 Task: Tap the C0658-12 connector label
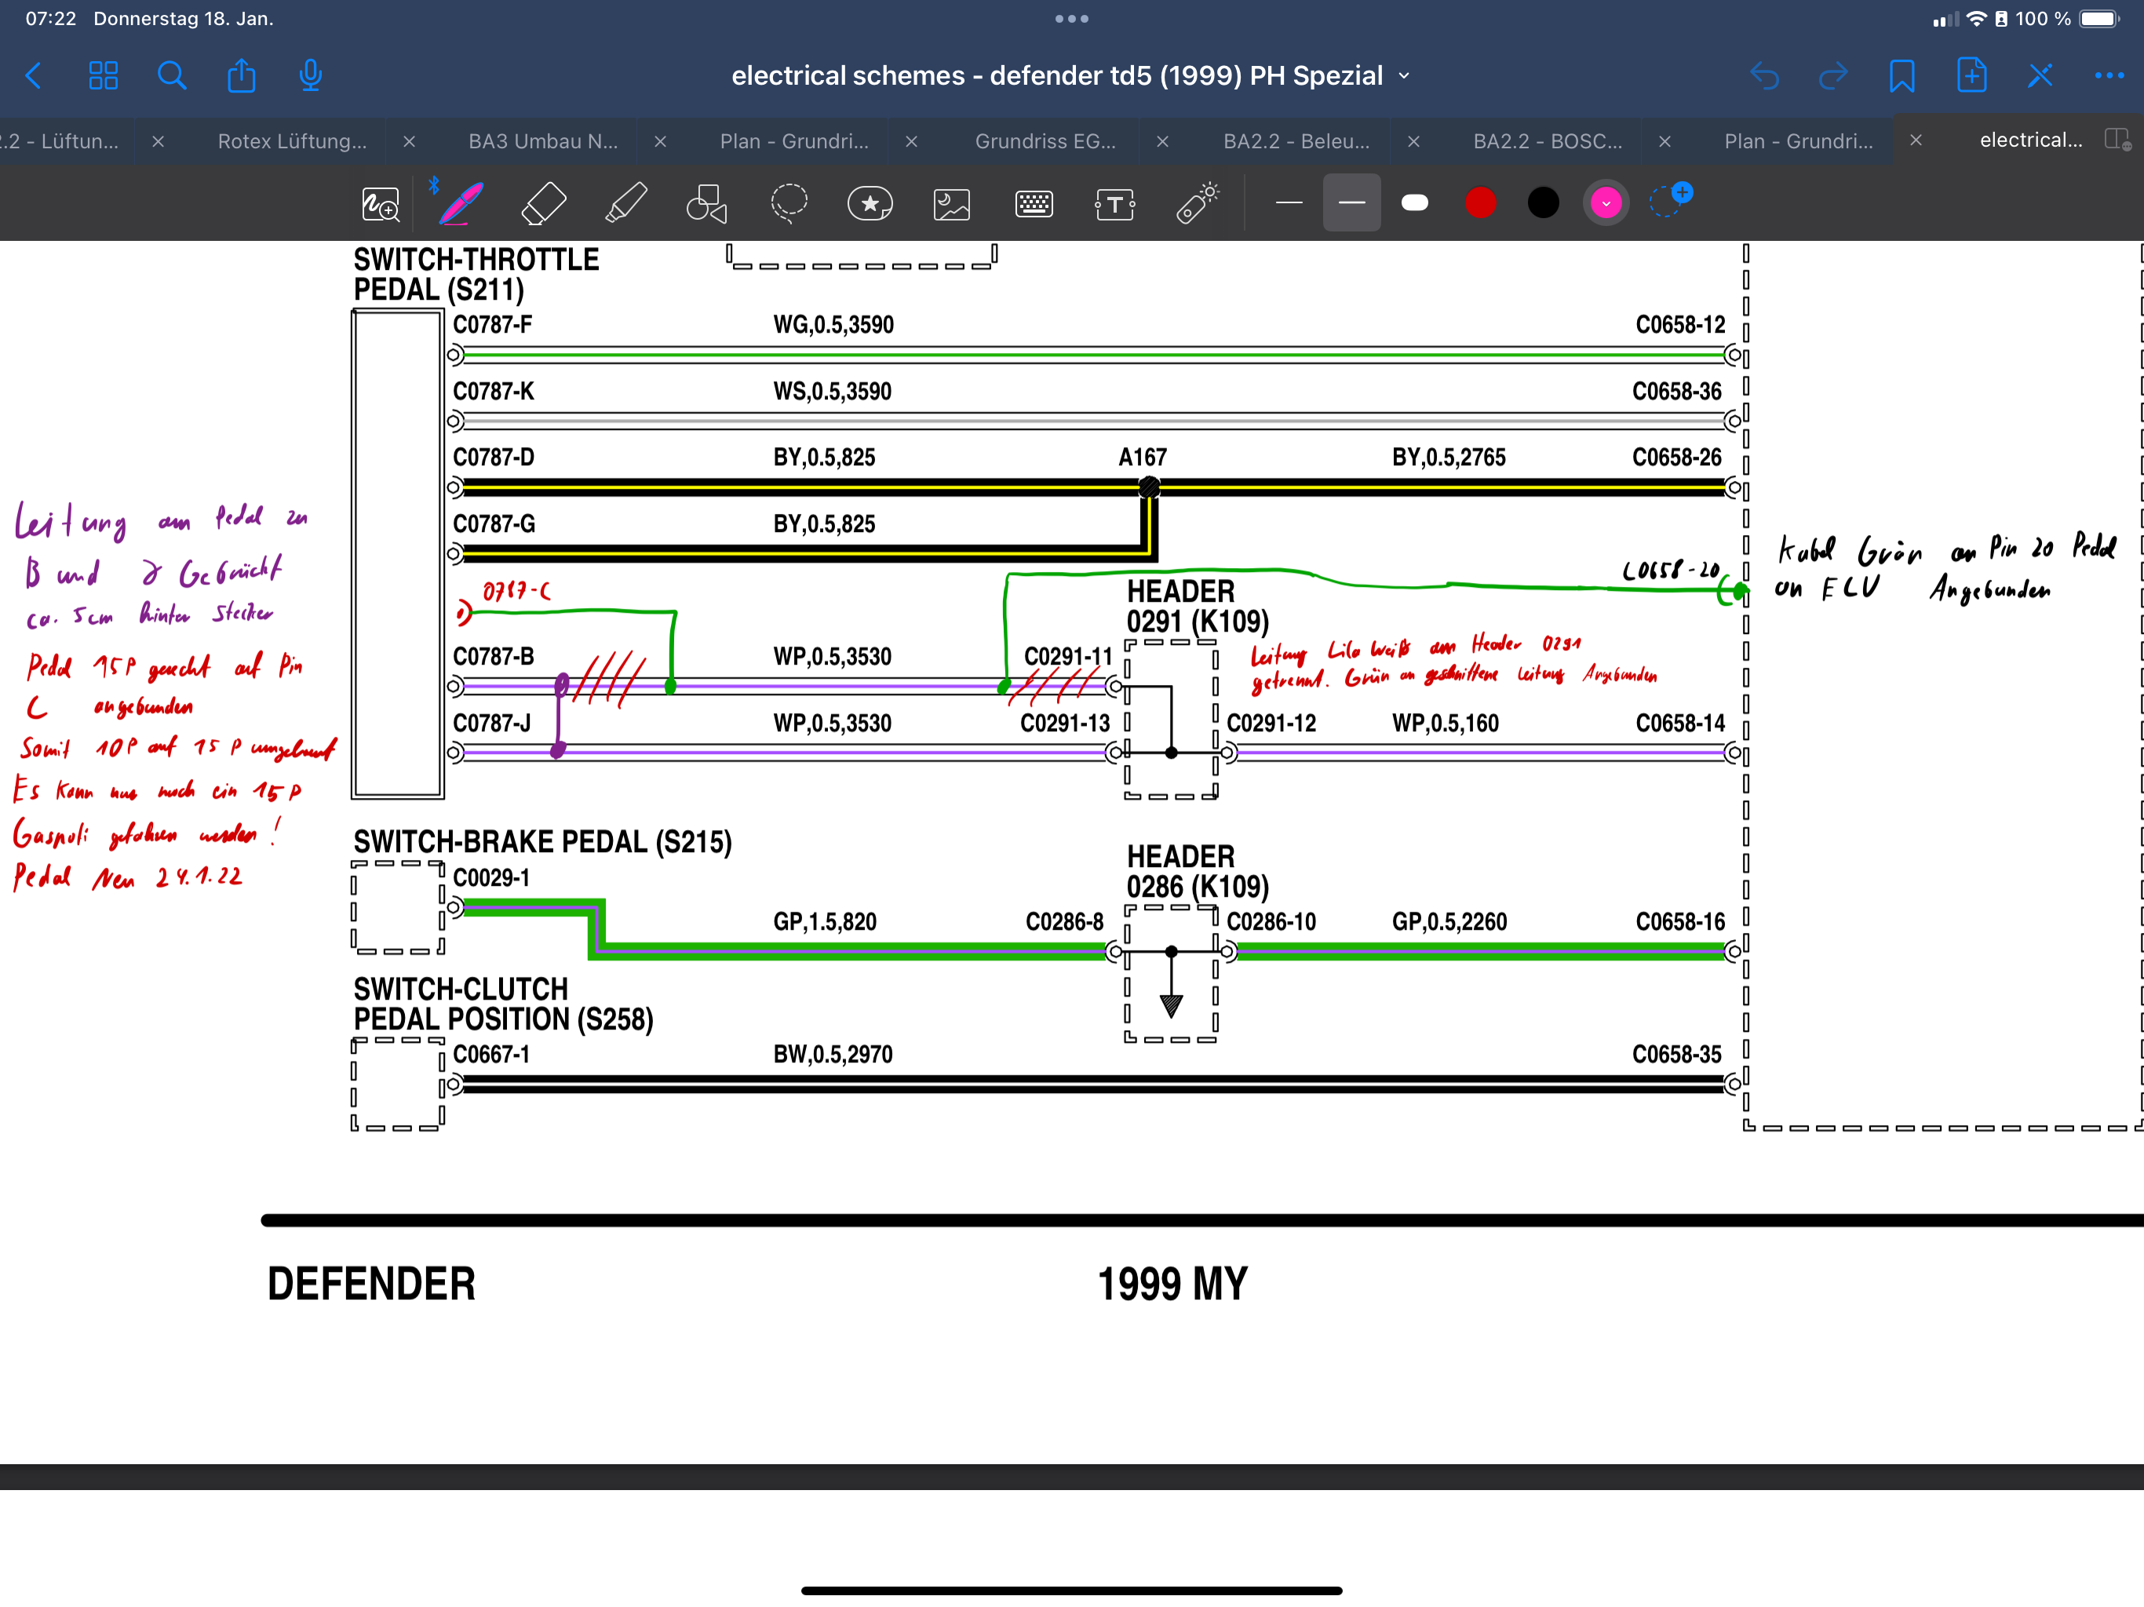click(1681, 325)
